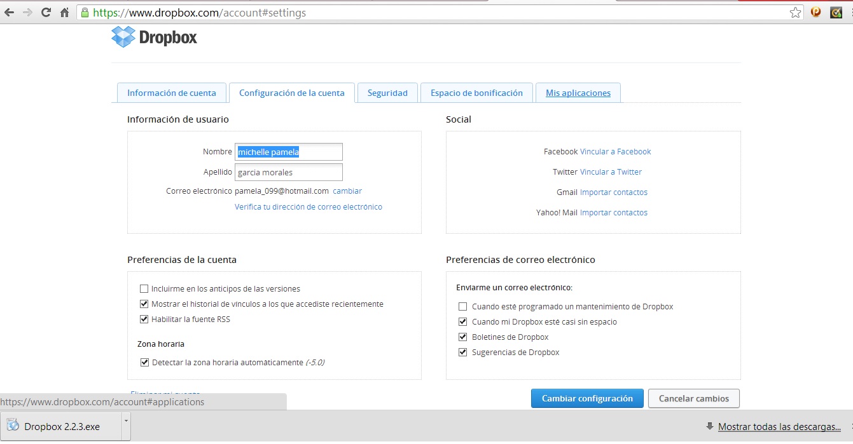Image resolution: width=853 pixels, height=444 pixels.
Task: Click Mostrar todas las descargas link
Action: [x=779, y=427]
